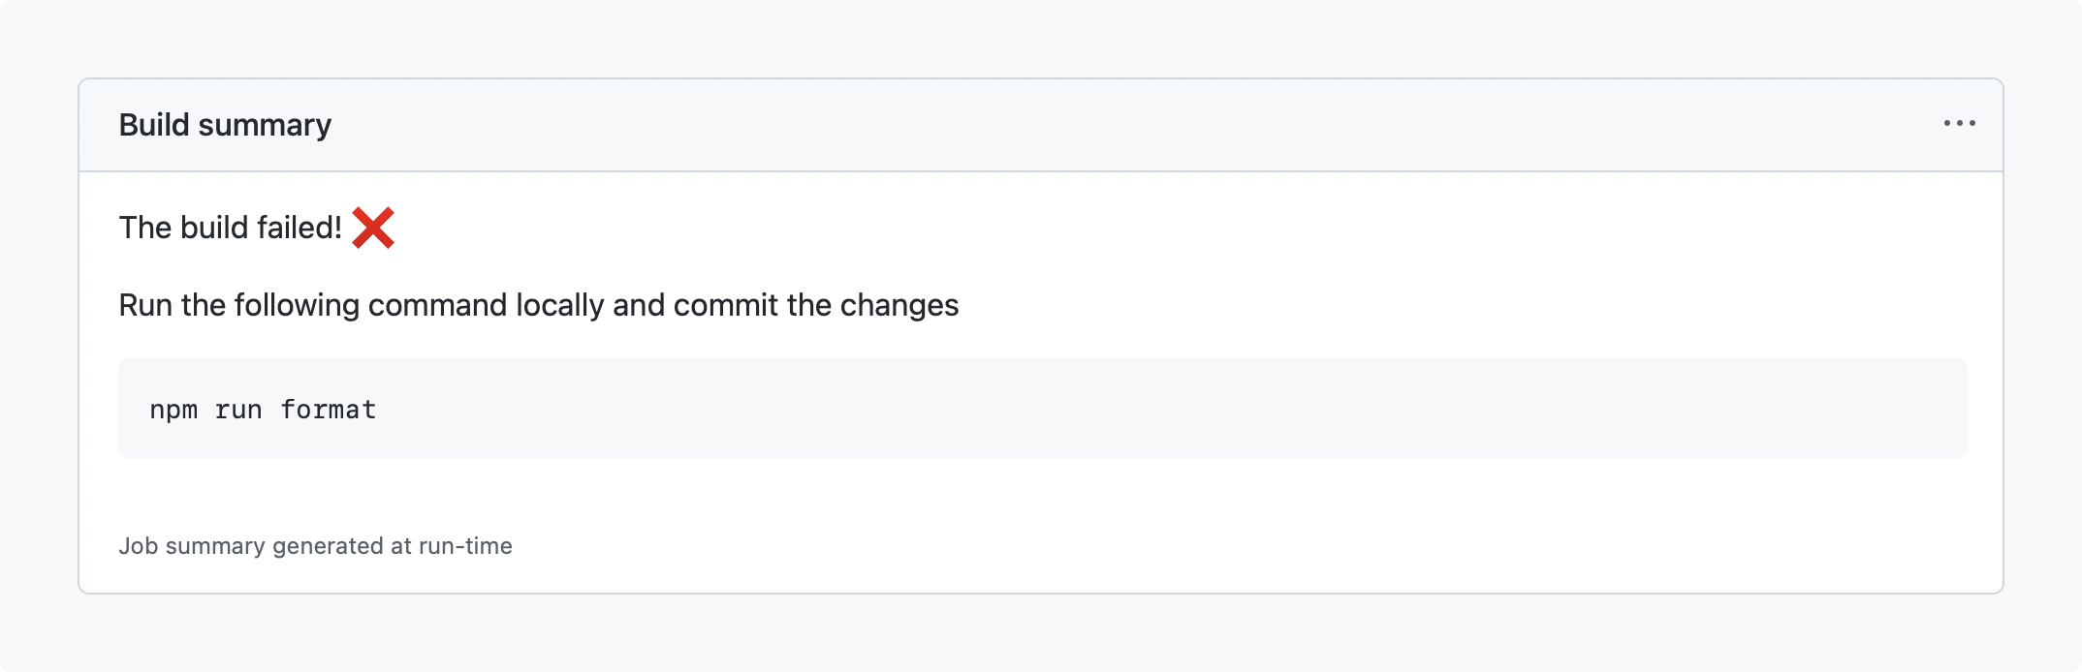Image resolution: width=2082 pixels, height=672 pixels.
Task: Click the words 'commit the changes'
Action: [815, 305]
